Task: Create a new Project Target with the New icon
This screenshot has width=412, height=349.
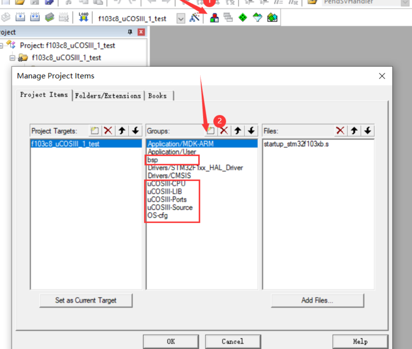Action: pyautogui.click(x=95, y=131)
